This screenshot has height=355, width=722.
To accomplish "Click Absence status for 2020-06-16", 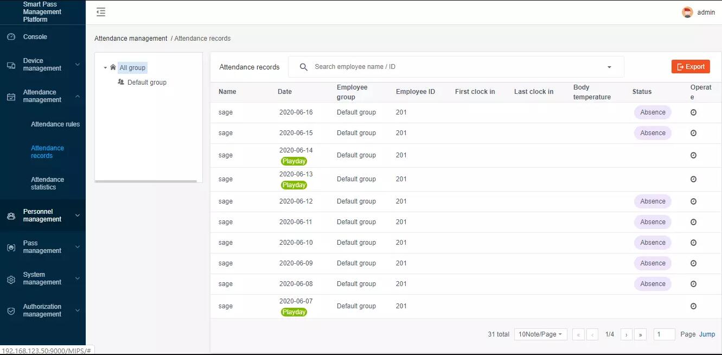I will click(653, 112).
